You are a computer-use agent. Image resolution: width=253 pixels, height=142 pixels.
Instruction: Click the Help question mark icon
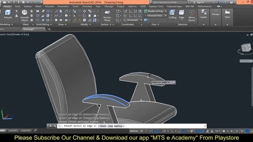point(231,2)
